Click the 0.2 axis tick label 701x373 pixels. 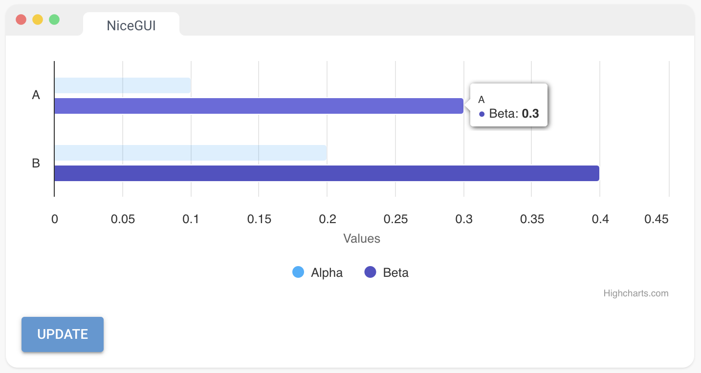click(x=328, y=220)
